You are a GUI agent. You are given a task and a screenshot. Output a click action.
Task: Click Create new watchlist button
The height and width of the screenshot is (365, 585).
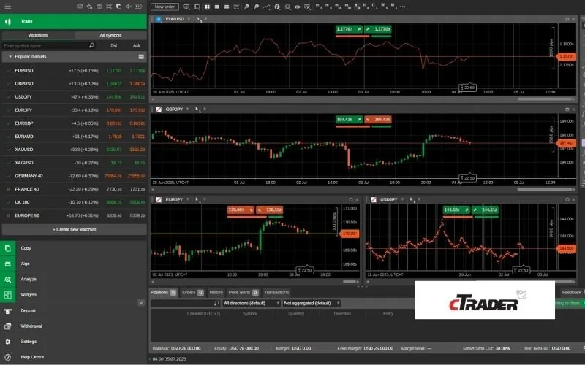(x=75, y=229)
